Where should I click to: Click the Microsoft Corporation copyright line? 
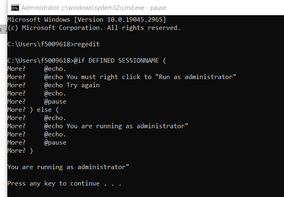94,28
